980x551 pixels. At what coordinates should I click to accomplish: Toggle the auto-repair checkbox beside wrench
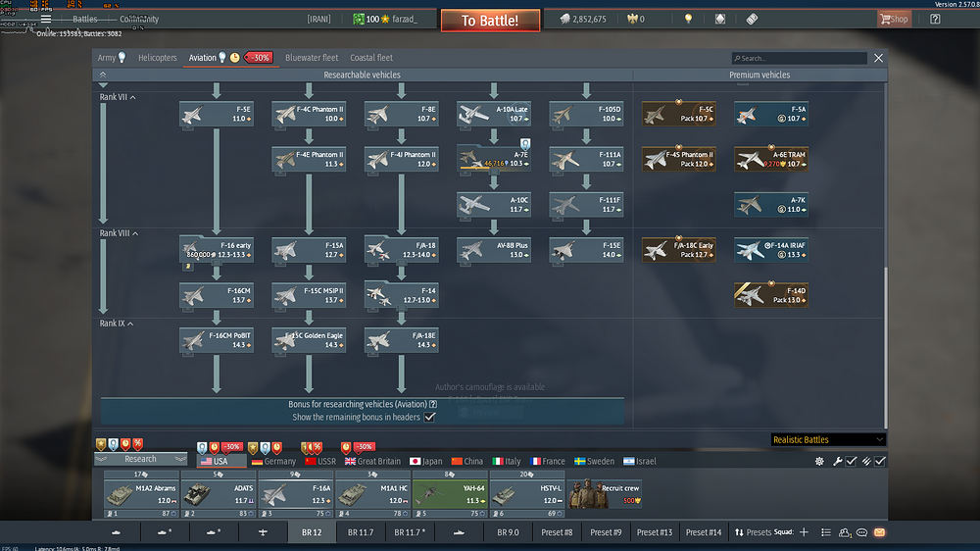tap(852, 461)
